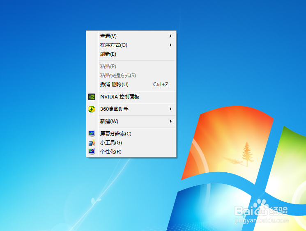306x231 pixels.
Task: Click the NVIDIA control panel icon
Action: 92,97
